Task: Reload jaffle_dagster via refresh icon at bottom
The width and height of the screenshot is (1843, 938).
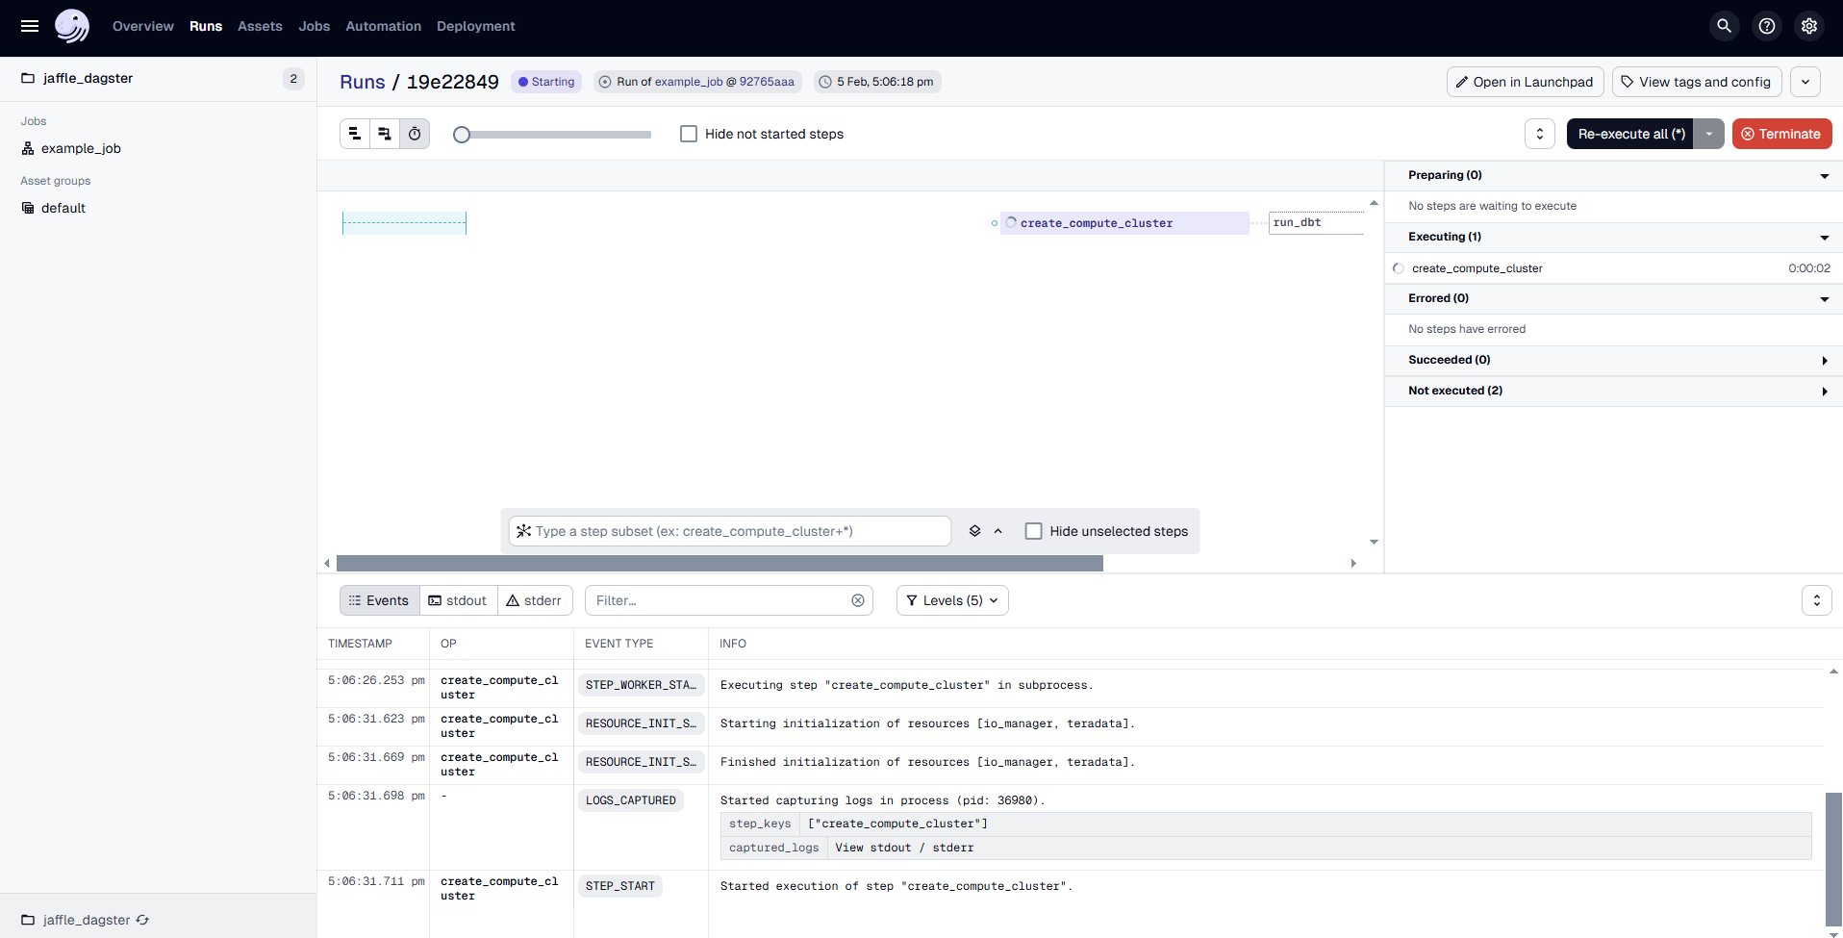Action: coord(142,920)
